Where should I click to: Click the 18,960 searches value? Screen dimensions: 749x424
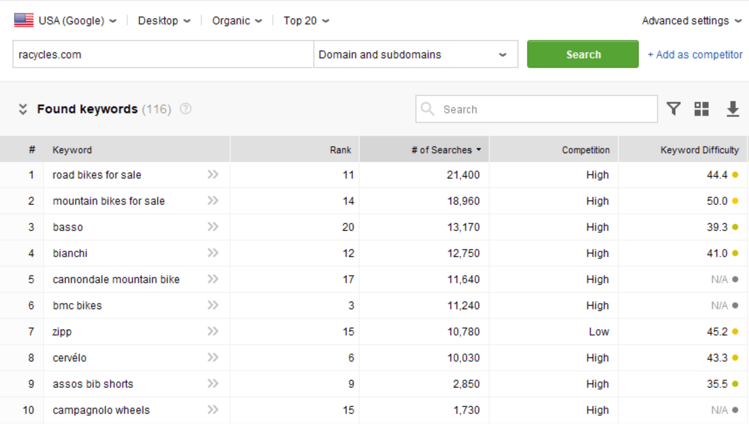tap(463, 201)
